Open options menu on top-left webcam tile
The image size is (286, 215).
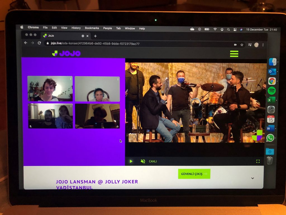71,79
